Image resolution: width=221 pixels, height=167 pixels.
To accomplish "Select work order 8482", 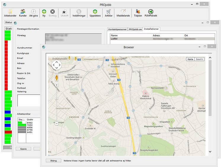I will click(30, 123).
